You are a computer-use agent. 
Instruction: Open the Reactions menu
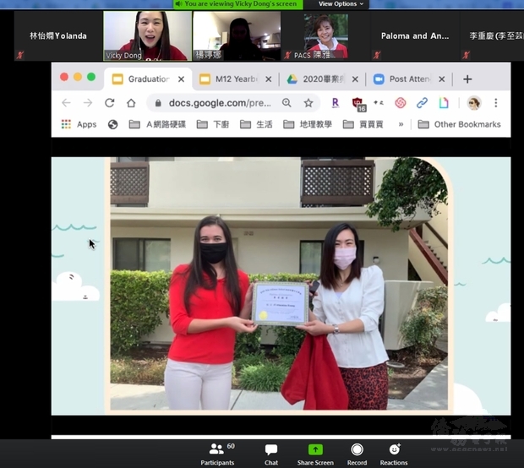coord(394,453)
